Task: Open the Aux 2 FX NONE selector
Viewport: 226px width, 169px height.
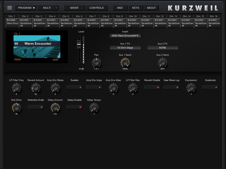Action: tap(162, 48)
